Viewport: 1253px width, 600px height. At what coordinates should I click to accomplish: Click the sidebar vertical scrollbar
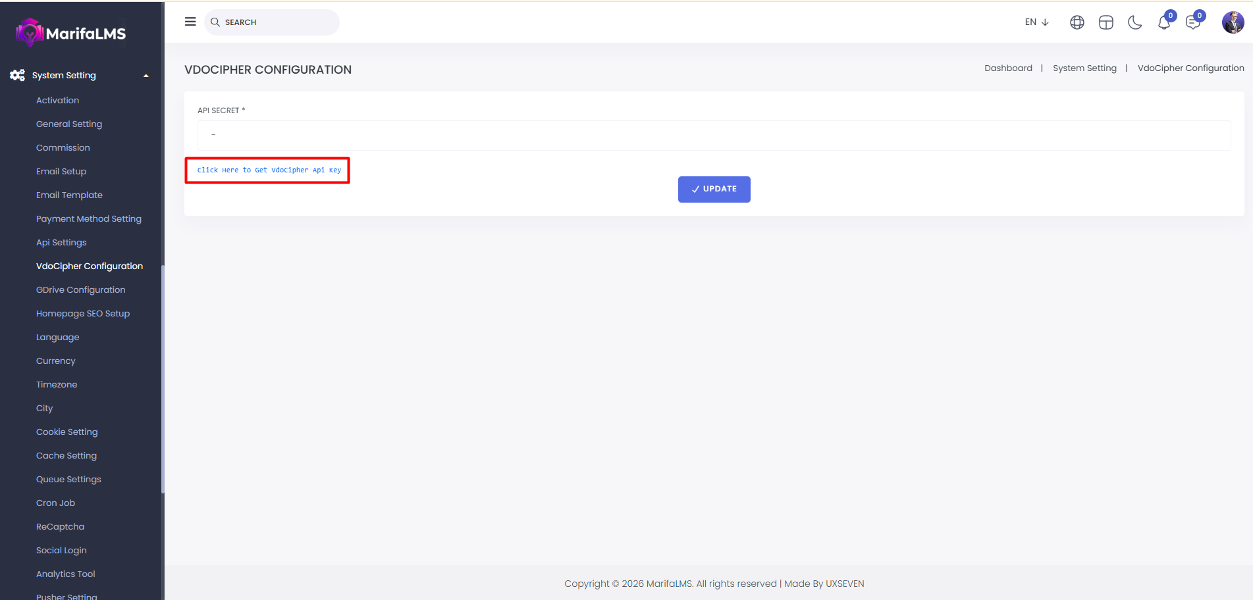point(162,378)
